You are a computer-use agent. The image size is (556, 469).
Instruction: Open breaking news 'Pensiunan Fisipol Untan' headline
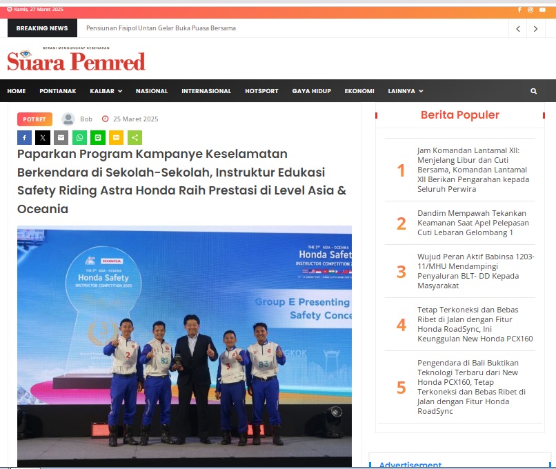161,28
